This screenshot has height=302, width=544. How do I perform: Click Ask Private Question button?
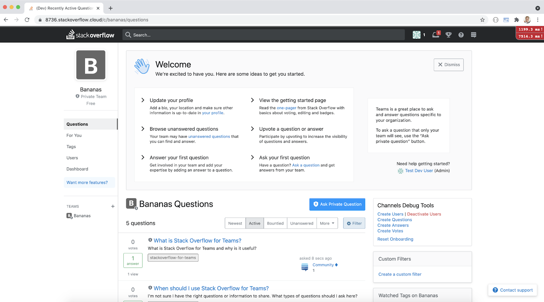[337, 204]
